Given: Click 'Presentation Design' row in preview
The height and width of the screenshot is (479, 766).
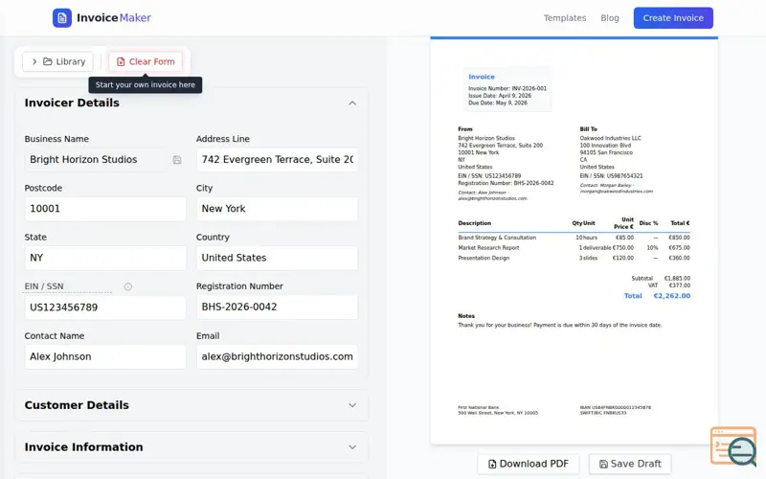Looking at the screenshot, I should coord(574,258).
